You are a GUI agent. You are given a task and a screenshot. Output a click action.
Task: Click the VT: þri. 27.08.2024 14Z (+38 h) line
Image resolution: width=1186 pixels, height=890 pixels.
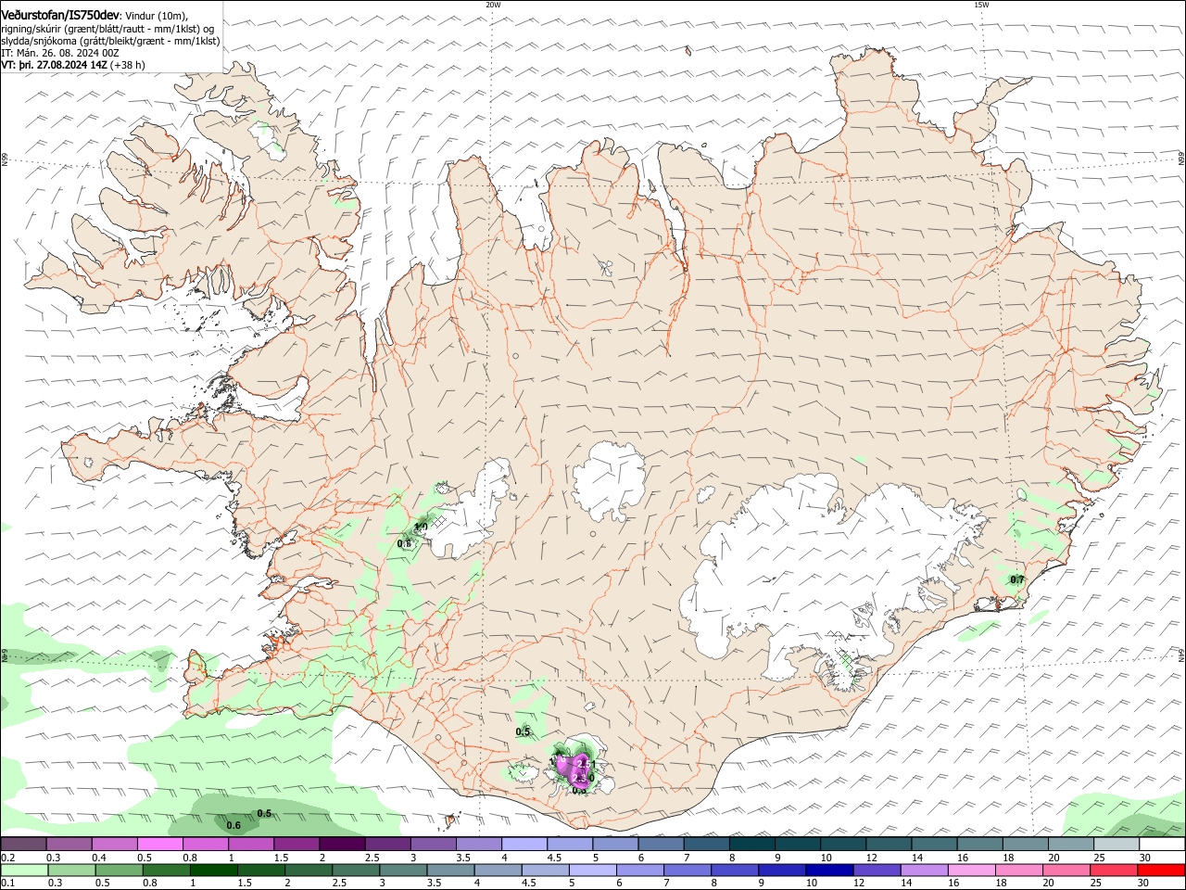(74, 66)
